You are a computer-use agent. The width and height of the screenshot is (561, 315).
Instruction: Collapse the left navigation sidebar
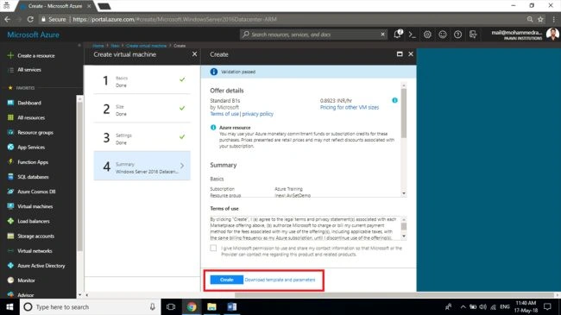79,46
